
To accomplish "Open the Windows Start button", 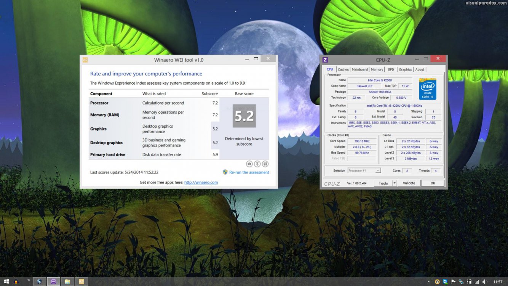I will pos(6,282).
